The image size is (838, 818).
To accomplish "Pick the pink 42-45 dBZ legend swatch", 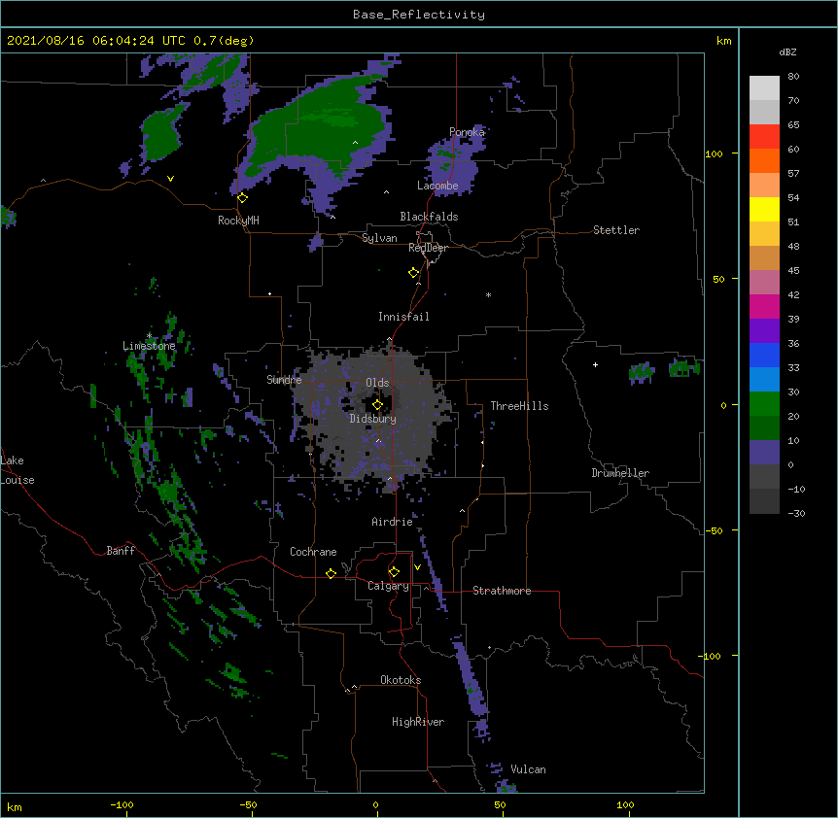I will 764,282.
